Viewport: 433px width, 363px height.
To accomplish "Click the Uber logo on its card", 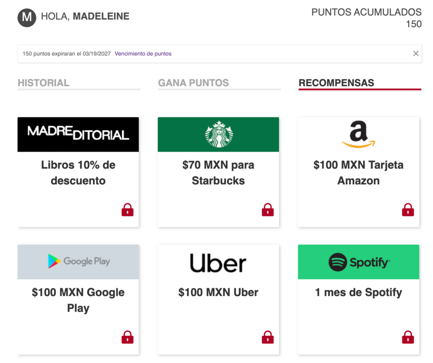I will click(x=218, y=262).
